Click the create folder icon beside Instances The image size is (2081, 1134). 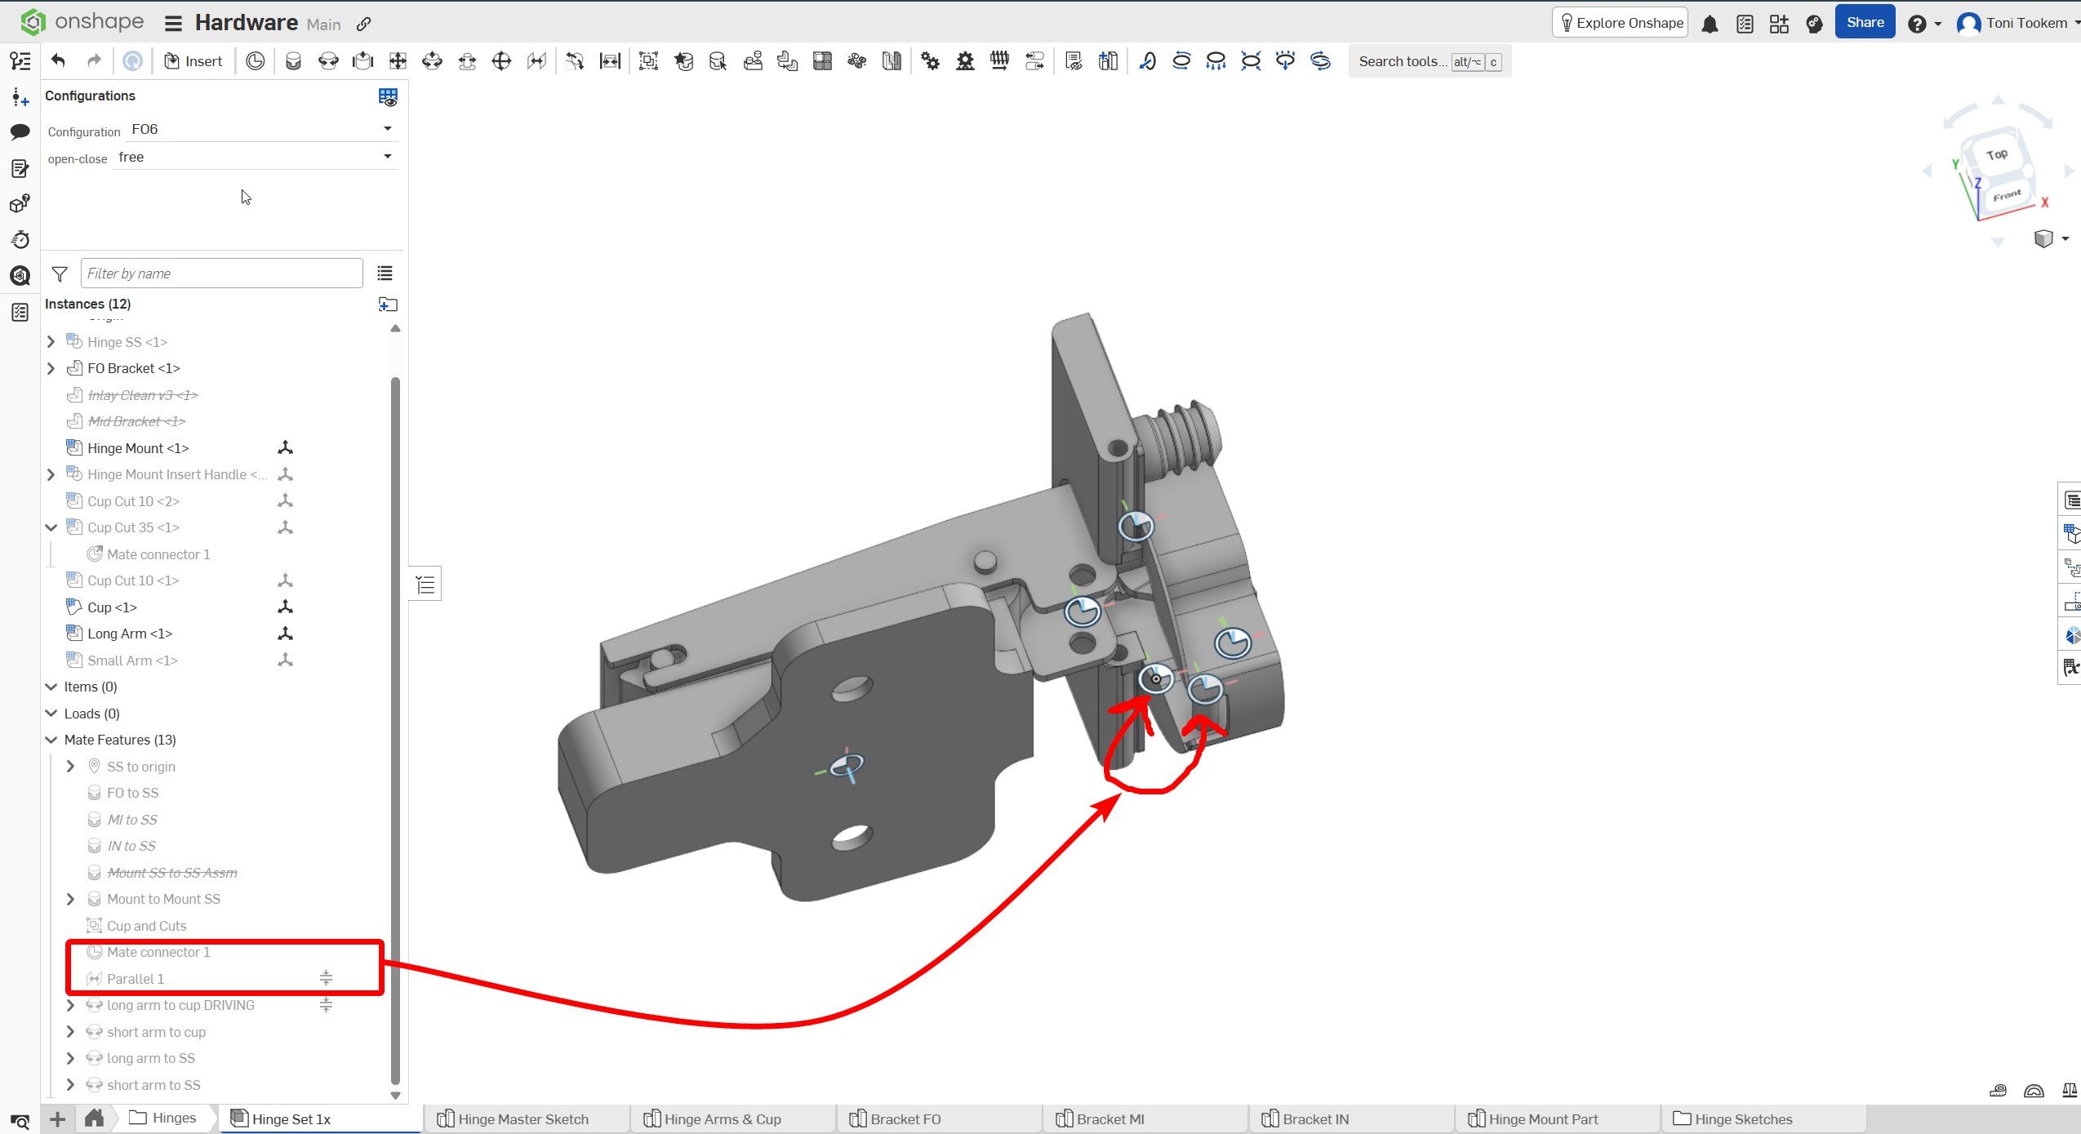tap(388, 305)
